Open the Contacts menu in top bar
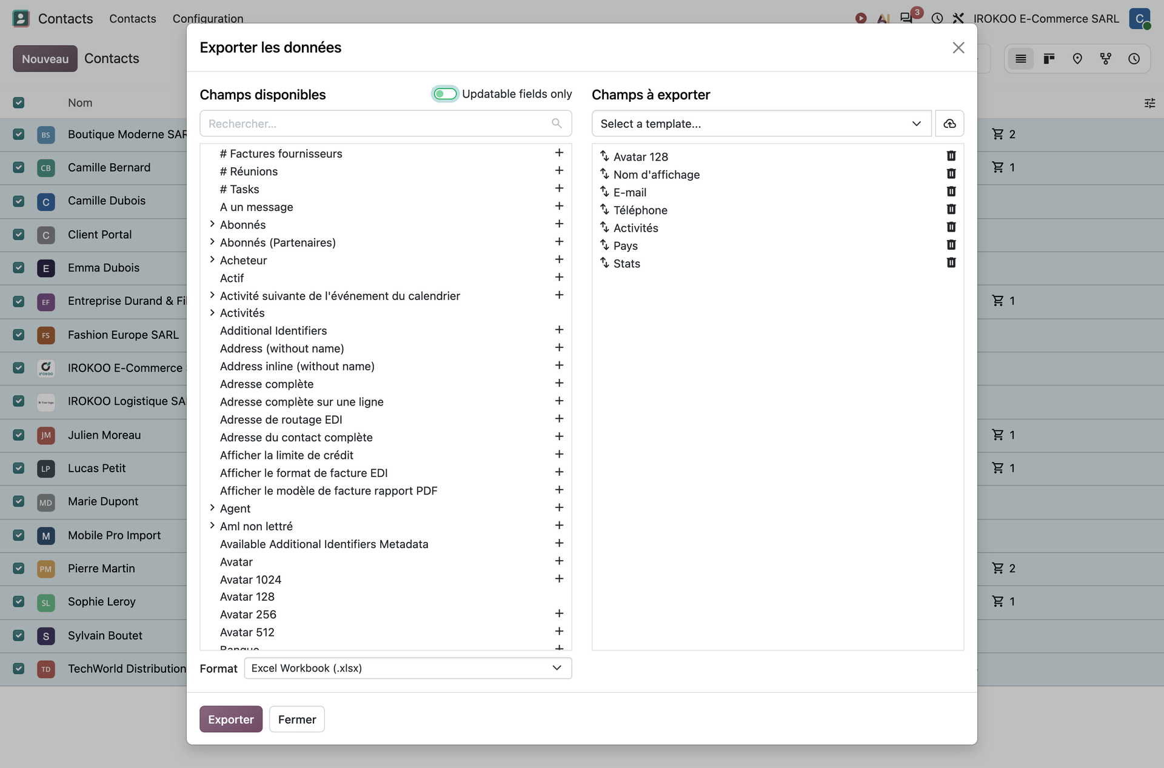This screenshot has height=768, width=1164. click(x=133, y=18)
